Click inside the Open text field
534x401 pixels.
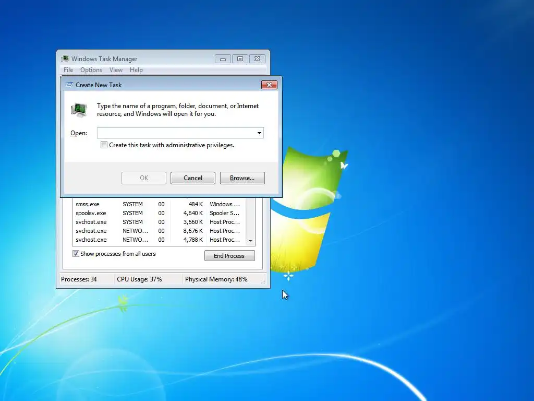(176, 133)
